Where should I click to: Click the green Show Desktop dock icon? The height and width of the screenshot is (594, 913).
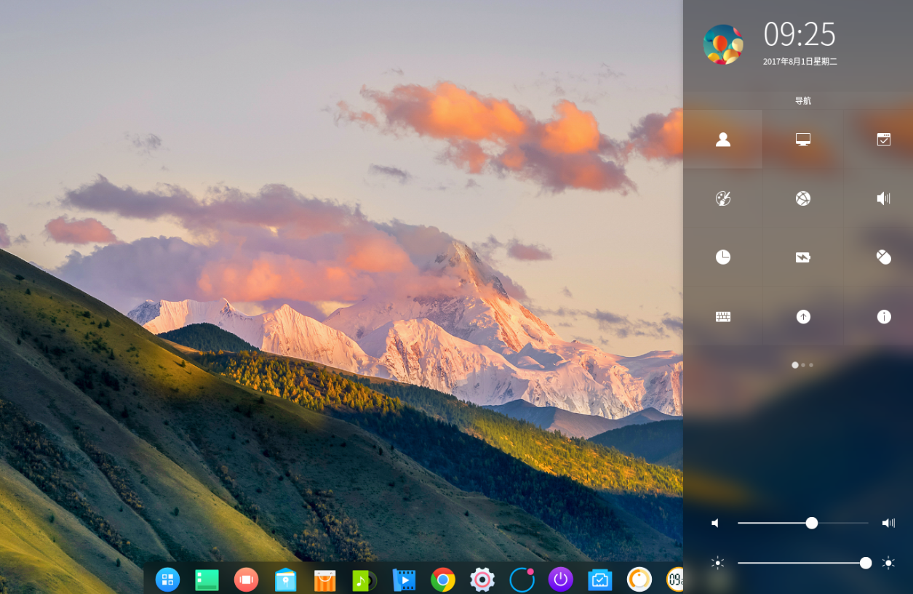click(207, 579)
